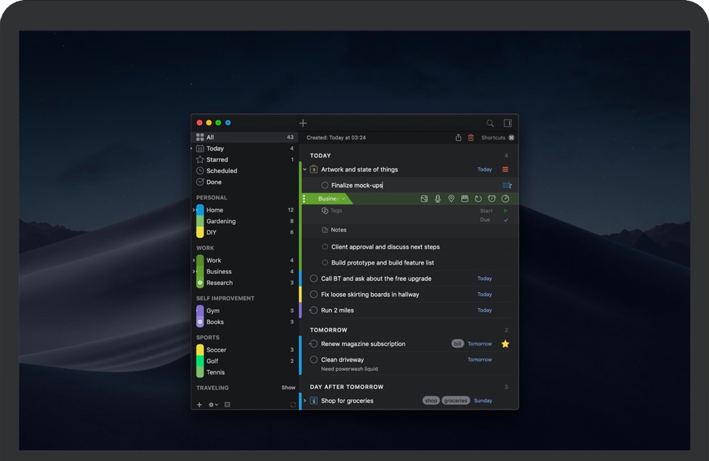The height and width of the screenshot is (461, 709).
Task: Select the Starred smart list
Action: 217,160
